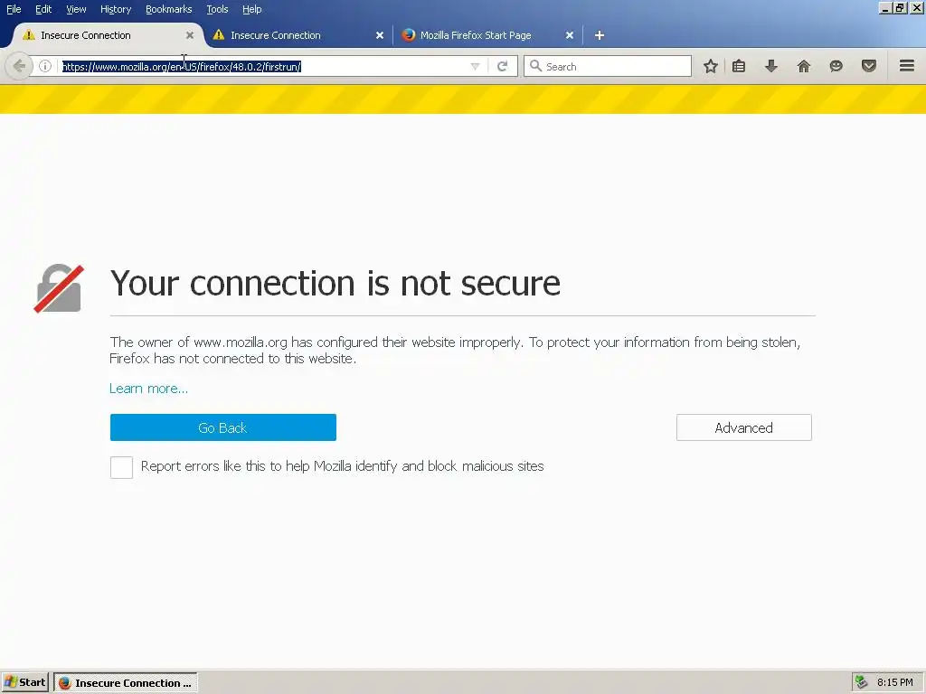926x694 pixels.
Task: Minimize the Firefox window
Action: (x=884, y=8)
